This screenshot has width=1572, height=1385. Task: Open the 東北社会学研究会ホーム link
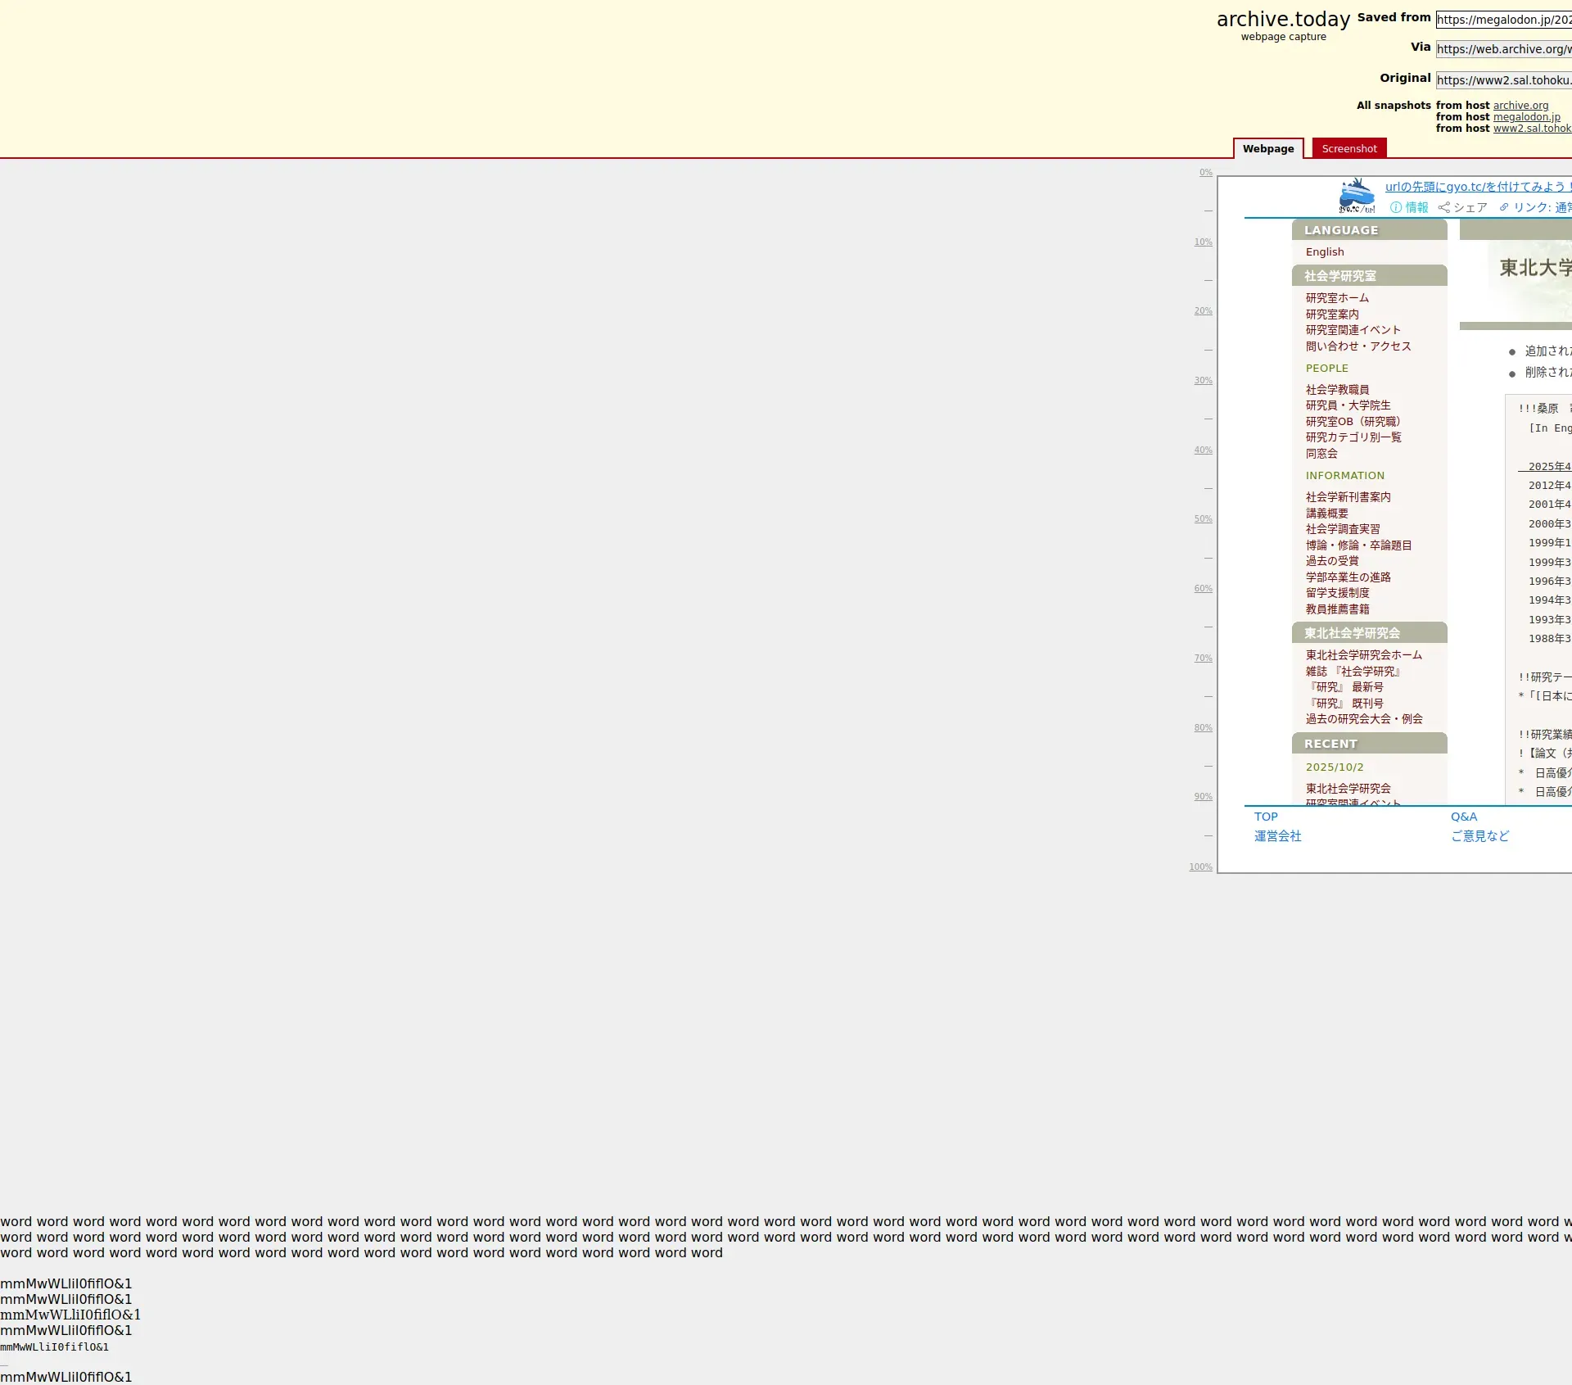coord(1363,655)
